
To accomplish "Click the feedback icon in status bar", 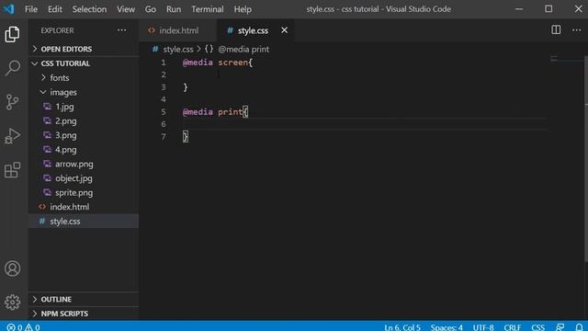I will [x=560, y=327].
